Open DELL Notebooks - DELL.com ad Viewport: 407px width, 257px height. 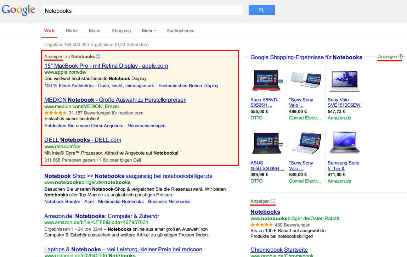[83, 140]
